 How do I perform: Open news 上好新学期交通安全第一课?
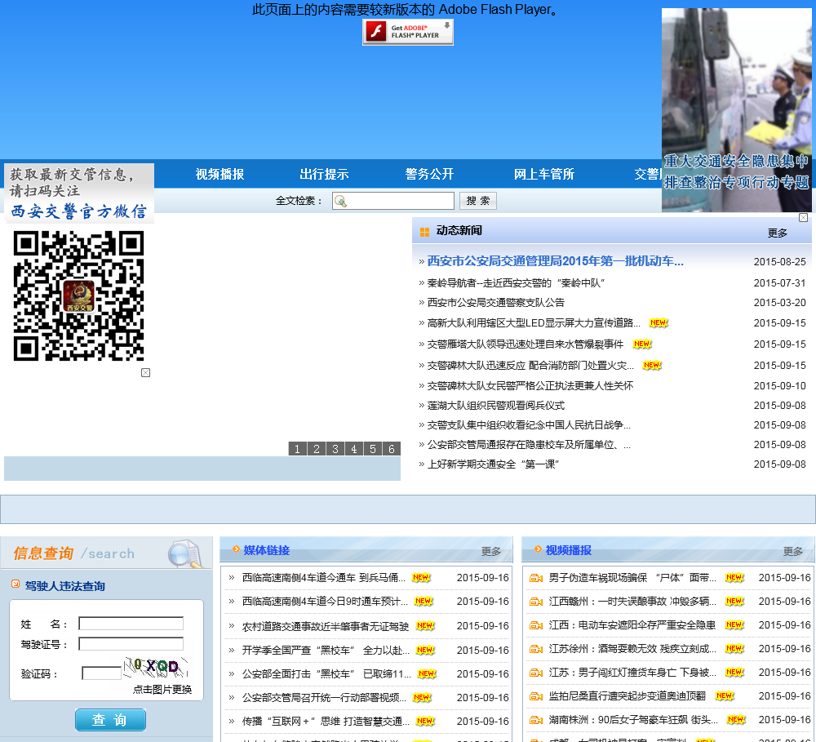point(493,464)
